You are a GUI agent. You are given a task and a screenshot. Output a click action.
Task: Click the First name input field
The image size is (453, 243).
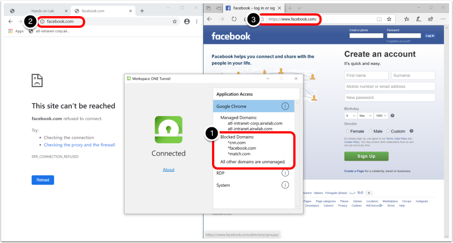pyautogui.click(x=366, y=76)
